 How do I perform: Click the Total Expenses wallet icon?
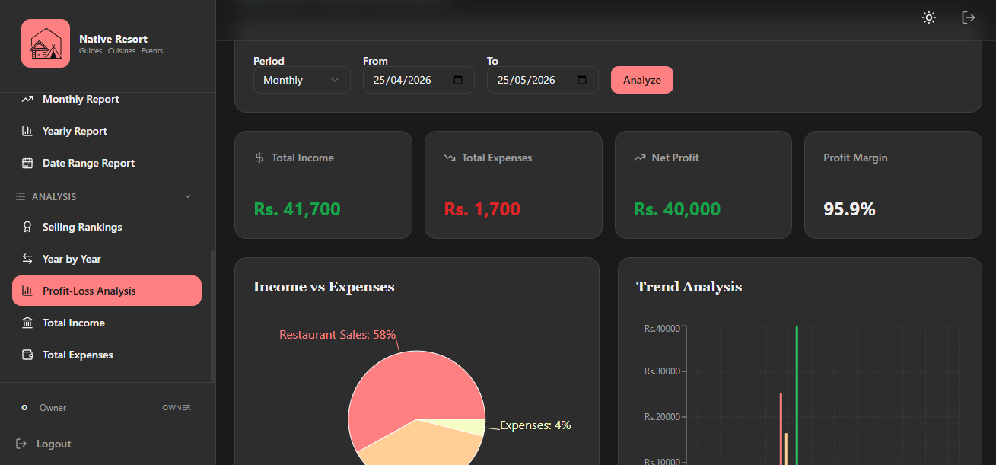(x=27, y=355)
